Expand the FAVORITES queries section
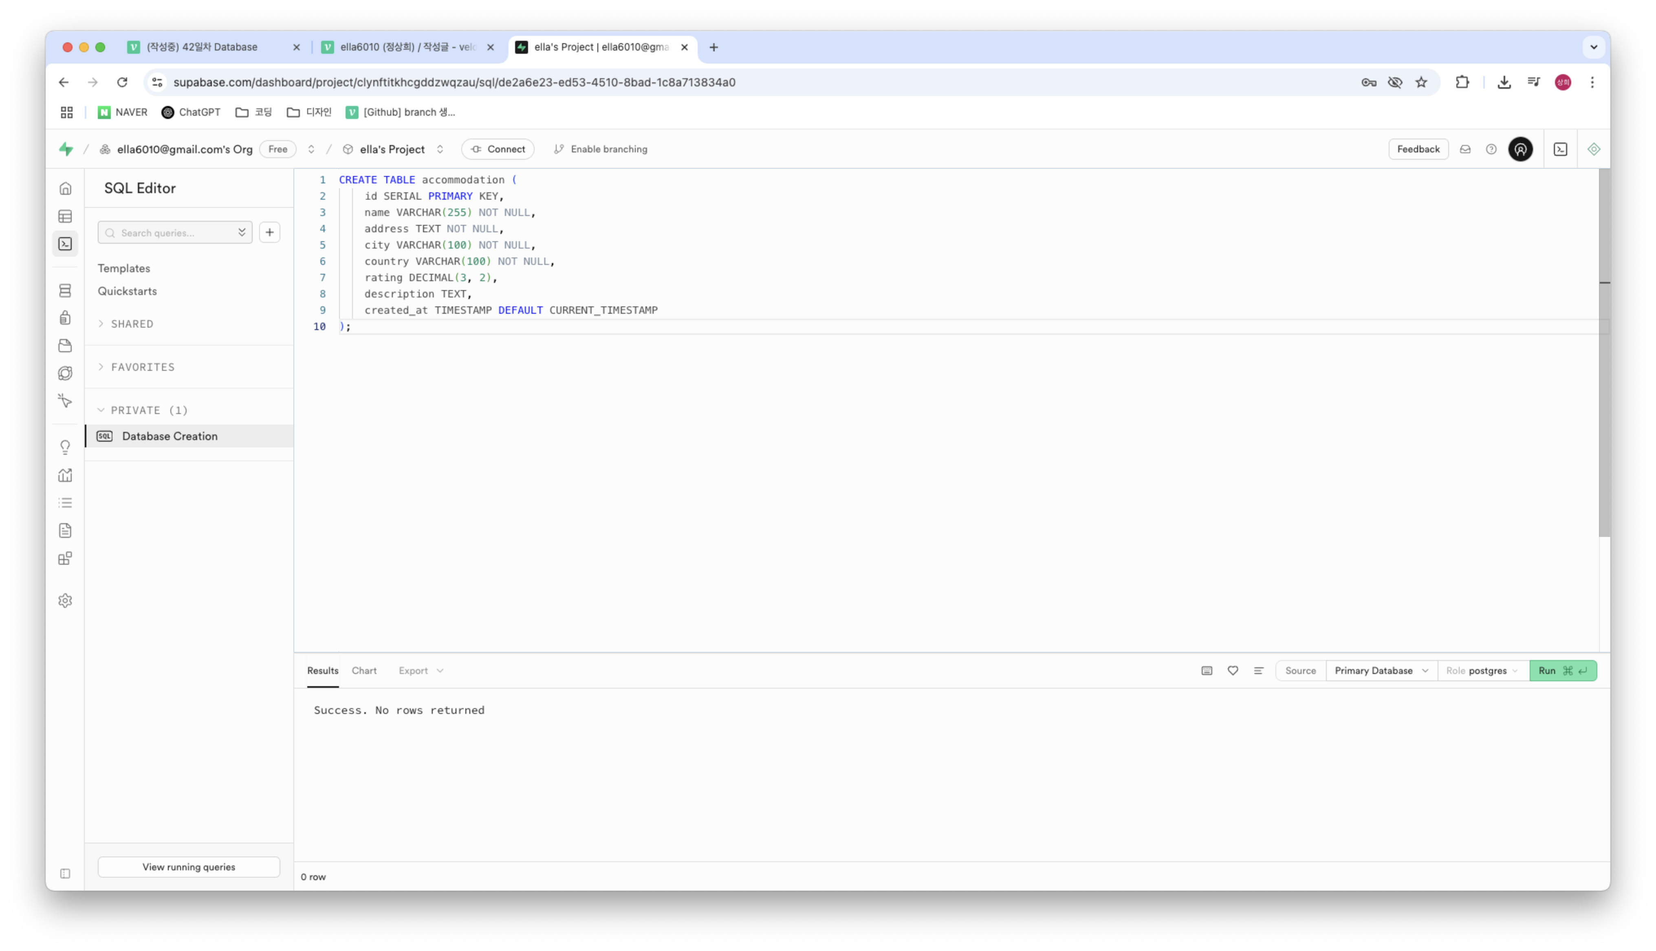Viewport: 1656px width, 951px height. point(137,367)
